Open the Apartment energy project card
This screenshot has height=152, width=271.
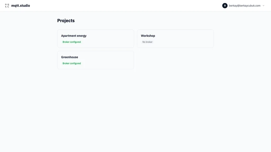96,39
